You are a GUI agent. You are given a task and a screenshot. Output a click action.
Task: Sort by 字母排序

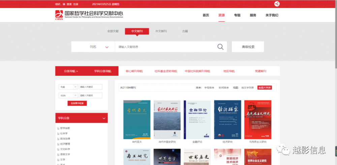209,88
